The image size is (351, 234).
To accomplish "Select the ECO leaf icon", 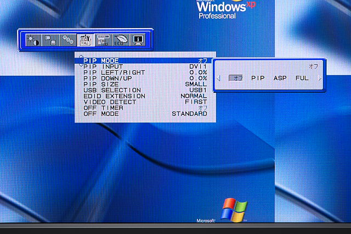I will click(120, 40).
